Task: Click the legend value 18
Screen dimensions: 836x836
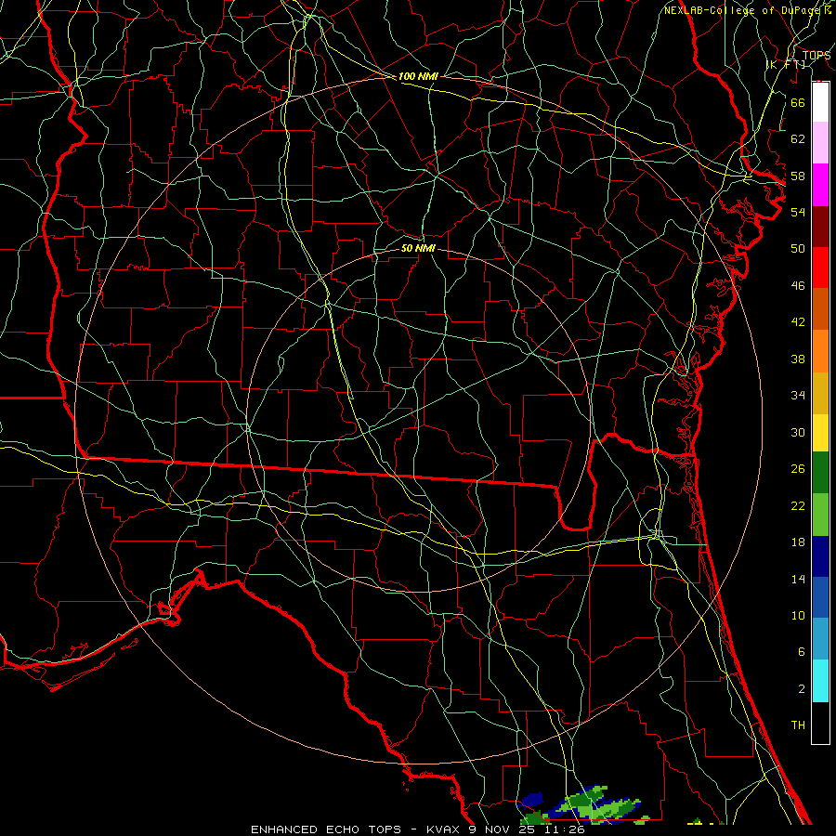Action: click(798, 542)
